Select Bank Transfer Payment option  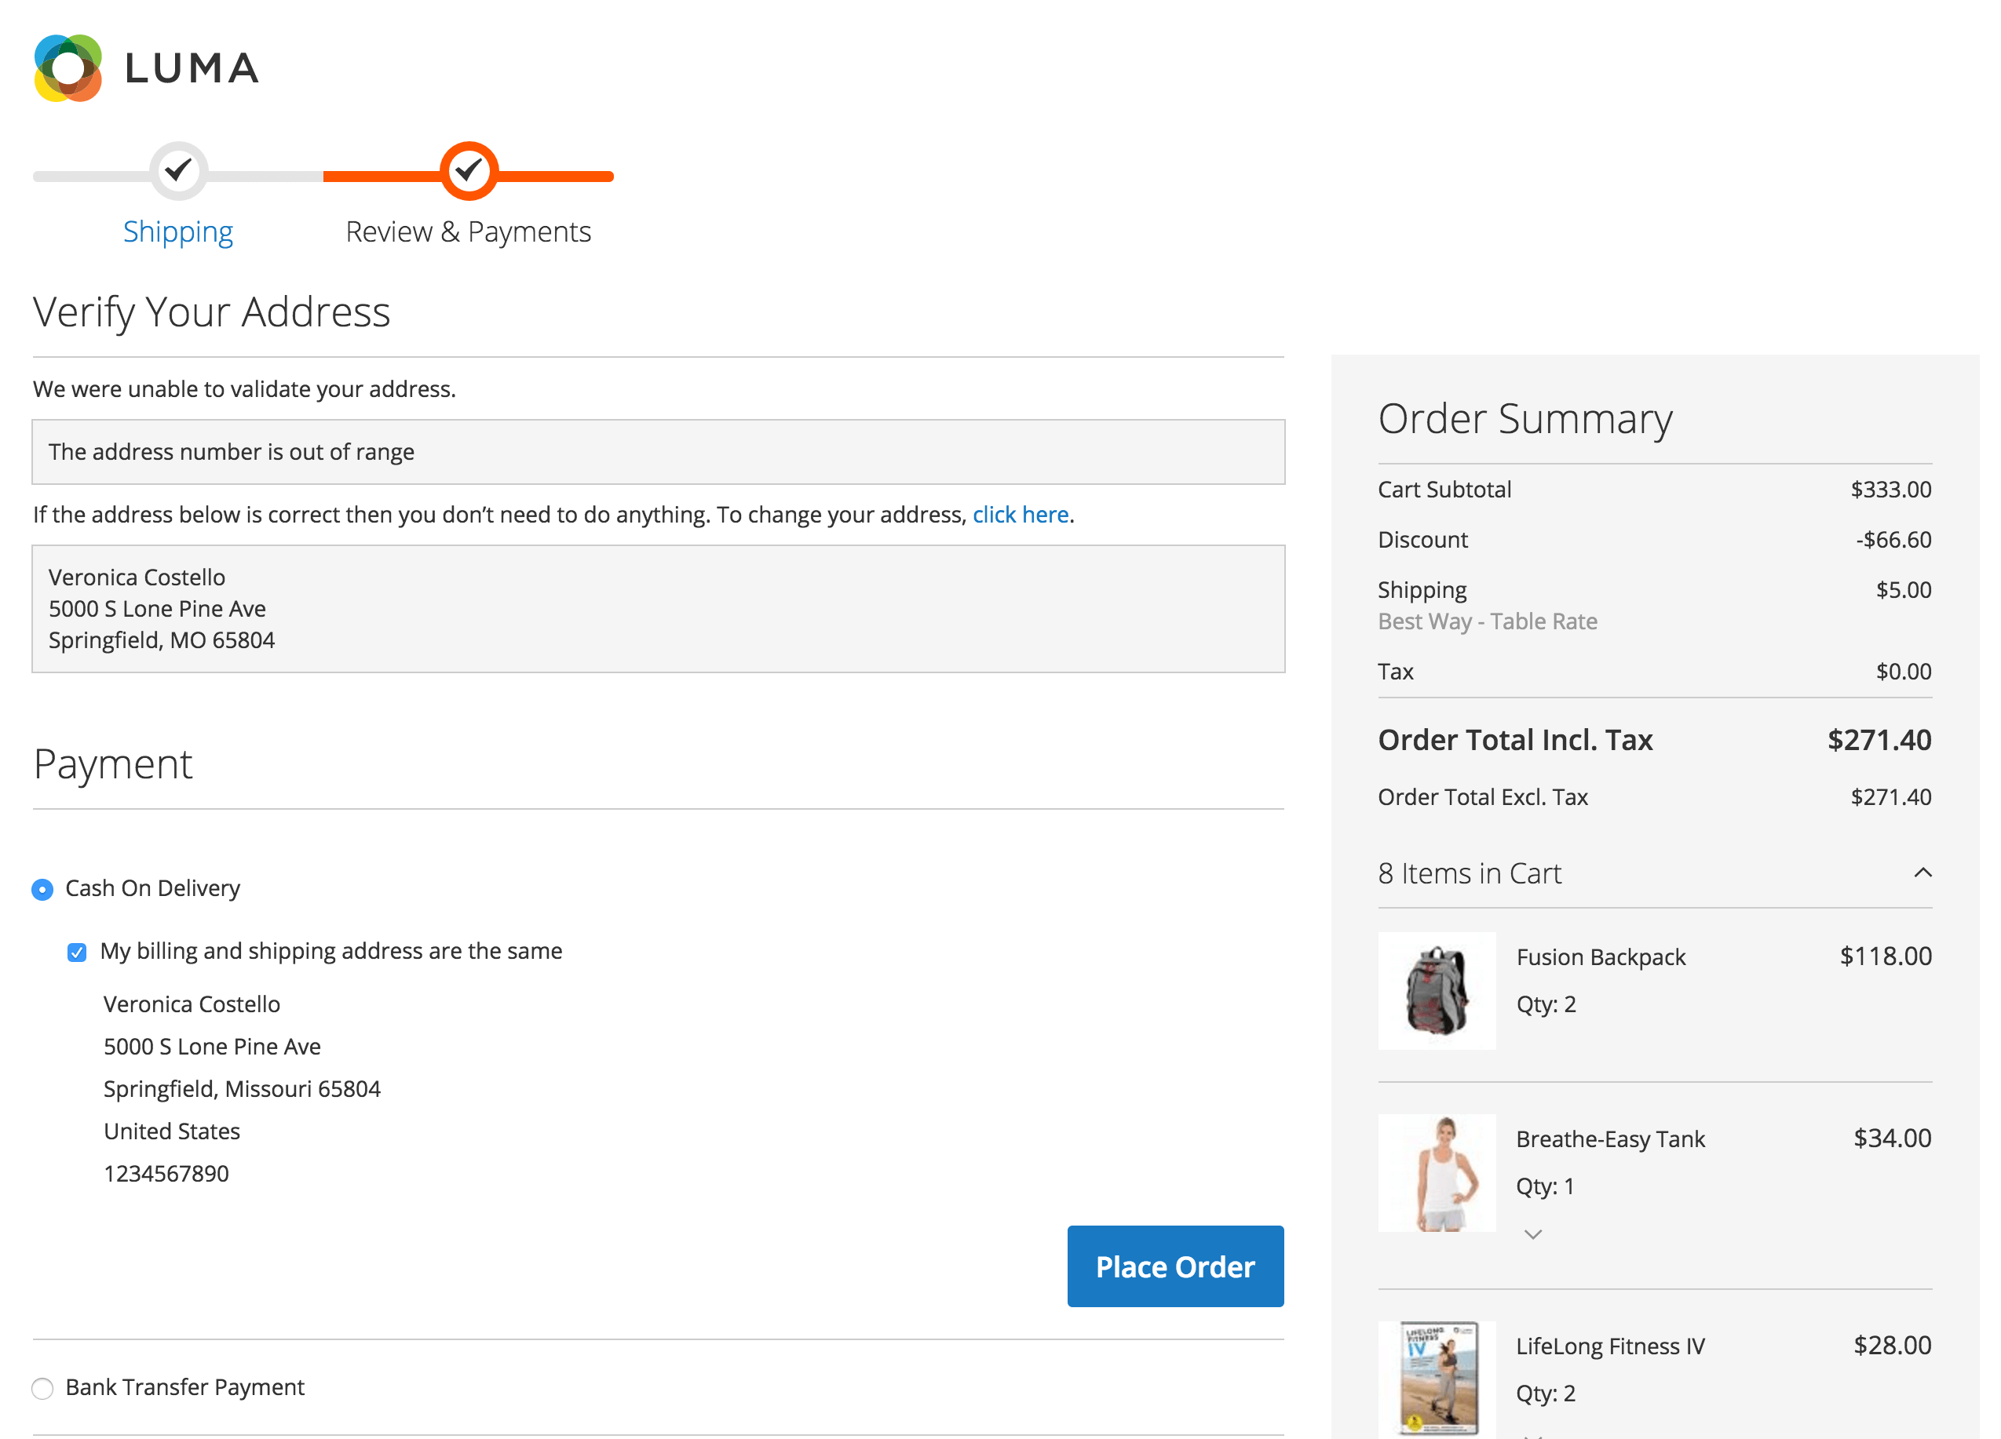click(42, 1388)
